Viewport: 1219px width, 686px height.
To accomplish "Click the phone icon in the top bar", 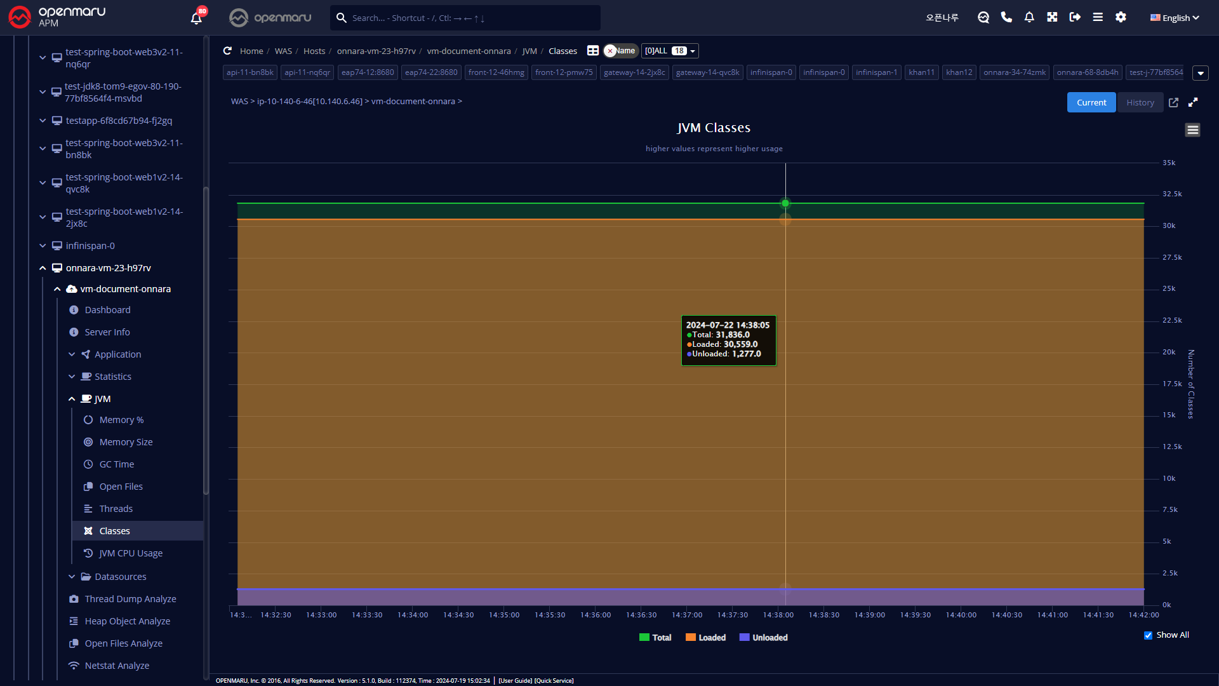I will [1006, 17].
